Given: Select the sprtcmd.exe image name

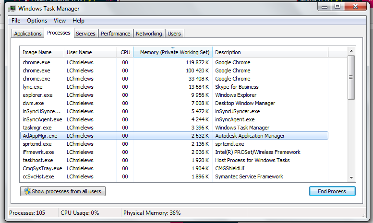Looking at the screenshot, I should point(37,144).
